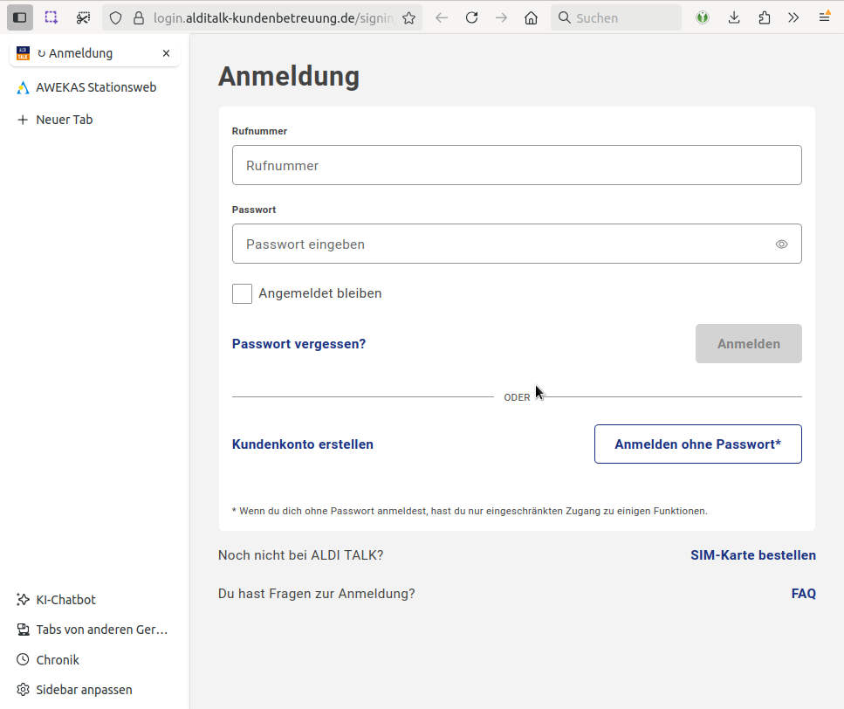Show the password with the eye icon
The width and height of the screenshot is (844, 709).
click(781, 244)
